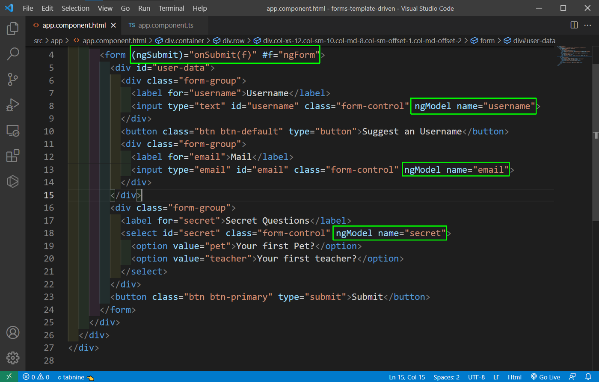The image size is (599, 382).
Task: Click the Spaces: 2 indentation setting
Action: (x=446, y=377)
